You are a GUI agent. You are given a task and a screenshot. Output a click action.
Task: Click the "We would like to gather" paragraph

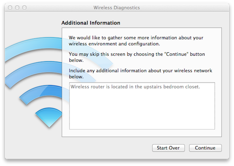coord(136,41)
